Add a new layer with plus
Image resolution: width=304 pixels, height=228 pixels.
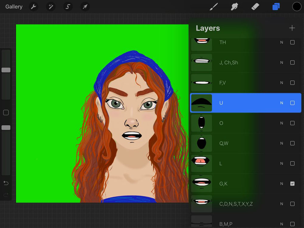point(292,28)
